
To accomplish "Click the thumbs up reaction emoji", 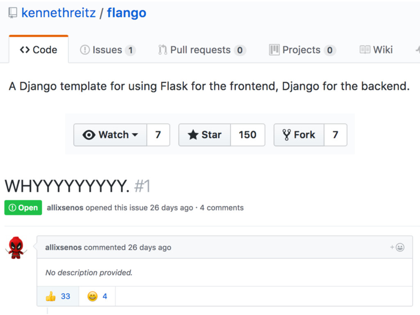I will point(50,296).
